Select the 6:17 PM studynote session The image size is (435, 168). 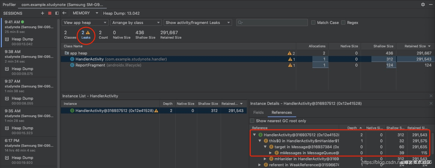click(29, 145)
